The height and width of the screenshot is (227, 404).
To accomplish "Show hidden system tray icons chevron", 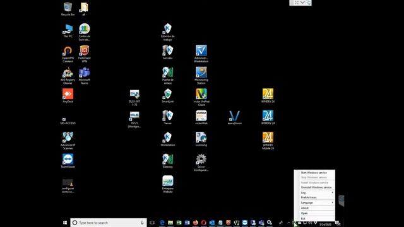I will click(x=289, y=223).
